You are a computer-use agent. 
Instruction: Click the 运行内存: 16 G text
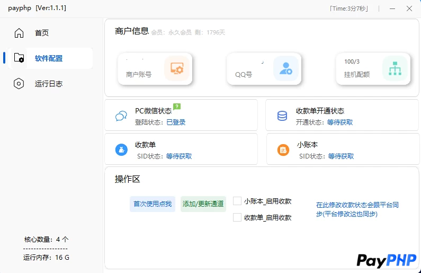tap(46, 258)
